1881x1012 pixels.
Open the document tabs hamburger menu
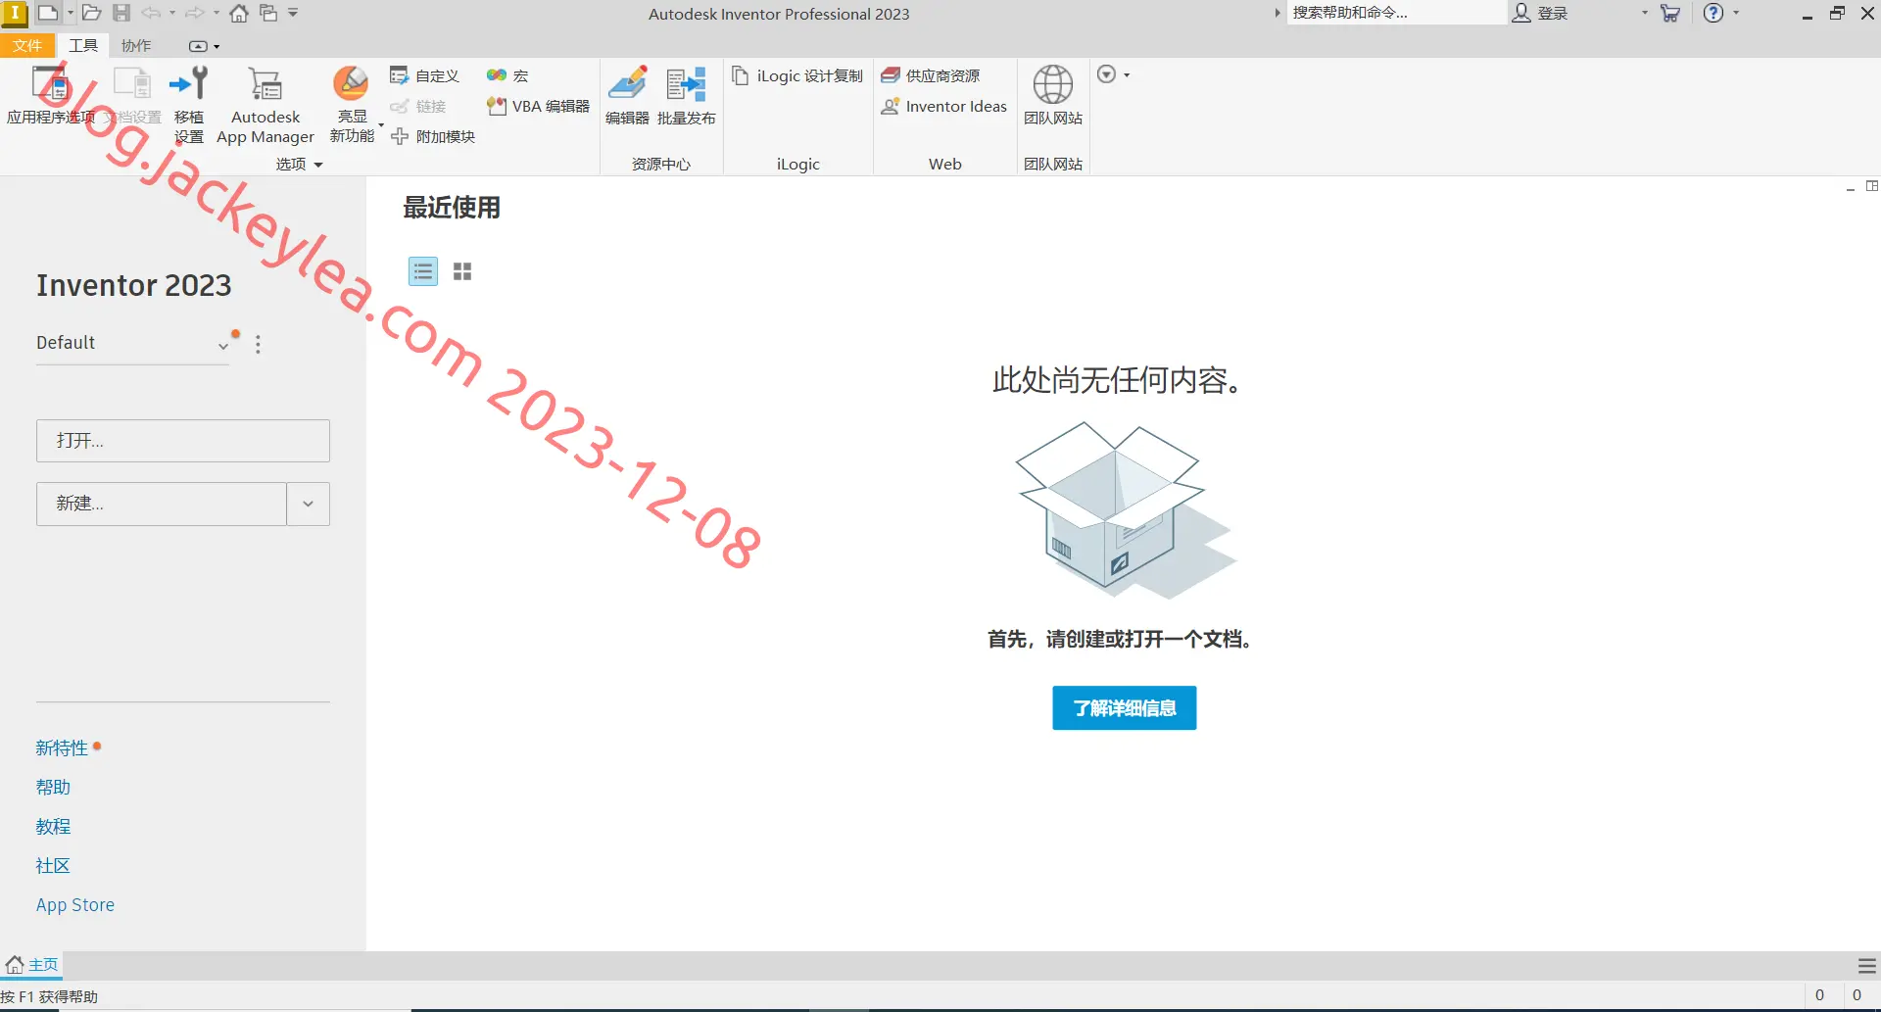tap(1867, 966)
